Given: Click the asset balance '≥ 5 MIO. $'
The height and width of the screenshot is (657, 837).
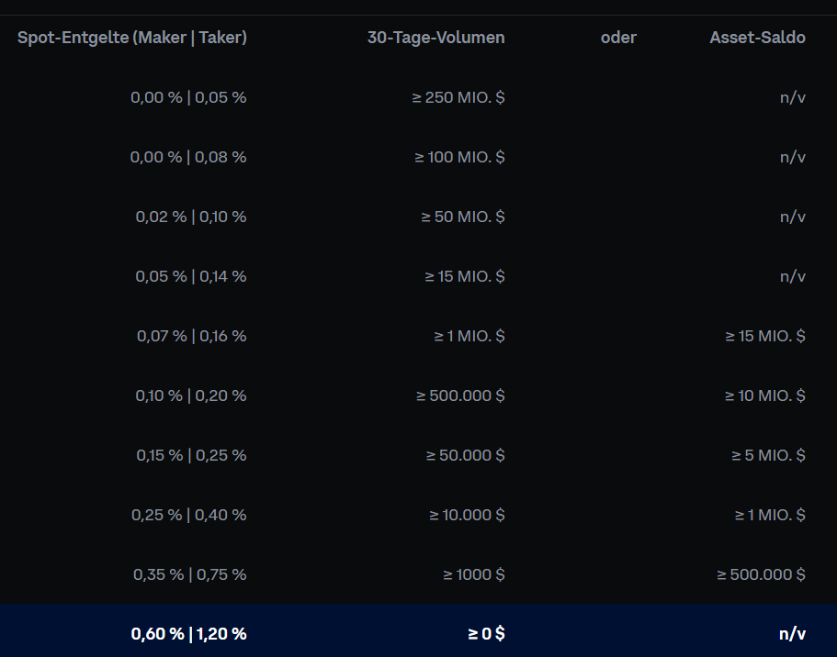Looking at the screenshot, I should (x=769, y=456).
